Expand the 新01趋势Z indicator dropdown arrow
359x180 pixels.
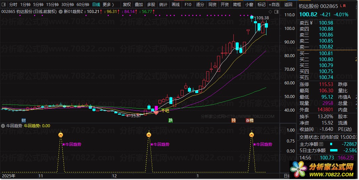(60, 12)
